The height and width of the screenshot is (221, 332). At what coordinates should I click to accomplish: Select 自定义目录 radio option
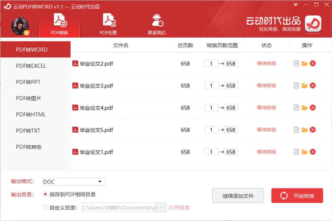[46, 207]
